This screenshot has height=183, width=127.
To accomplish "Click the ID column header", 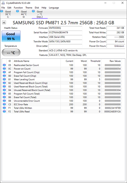I will click(x=10, y=61).
